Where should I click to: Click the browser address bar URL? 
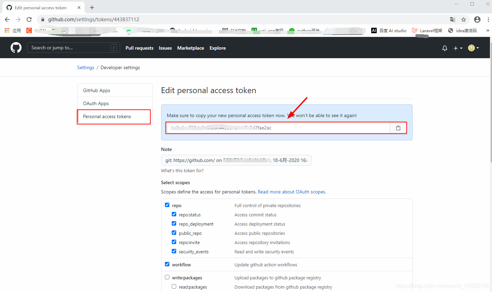pyautogui.click(x=93, y=20)
